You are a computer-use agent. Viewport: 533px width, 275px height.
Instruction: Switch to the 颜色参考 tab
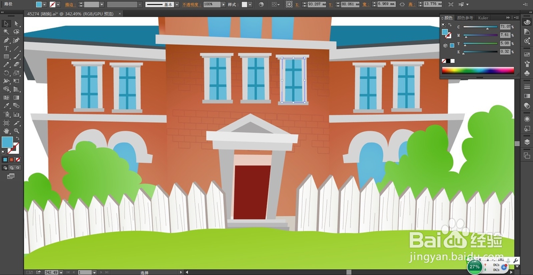pyautogui.click(x=465, y=18)
